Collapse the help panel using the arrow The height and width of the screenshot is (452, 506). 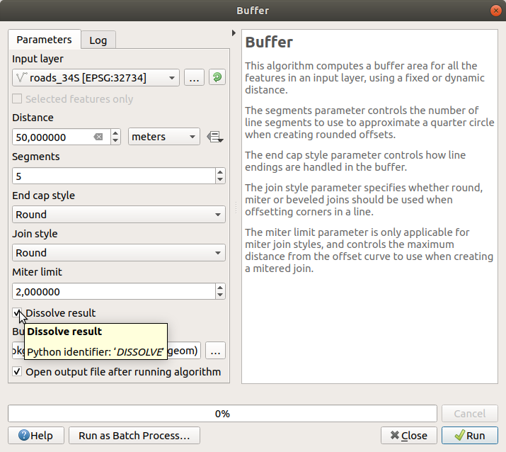pyautogui.click(x=234, y=33)
